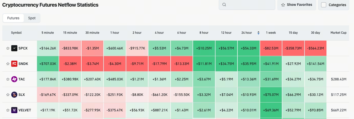Switch to the Futures tab

tap(13, 18)
